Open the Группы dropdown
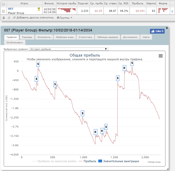The width and height of the screenshot is (175, 171). tap(65, 18)
